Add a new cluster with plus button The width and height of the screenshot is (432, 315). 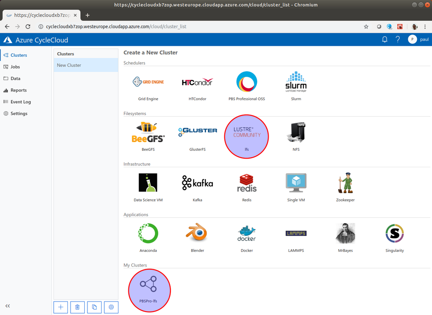click(x=61, y=307)
